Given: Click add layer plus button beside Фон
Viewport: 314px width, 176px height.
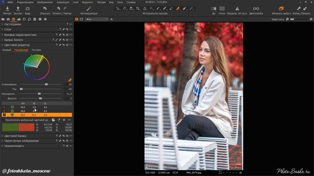Looking at the screenshot, I should click(111, 20).
